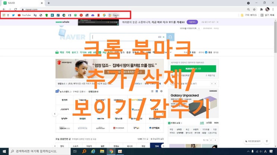Viewport: 277px width, 155px height.
Task: Open the TV CHOSUN publisher tile
Action: [x=118, y=128]
